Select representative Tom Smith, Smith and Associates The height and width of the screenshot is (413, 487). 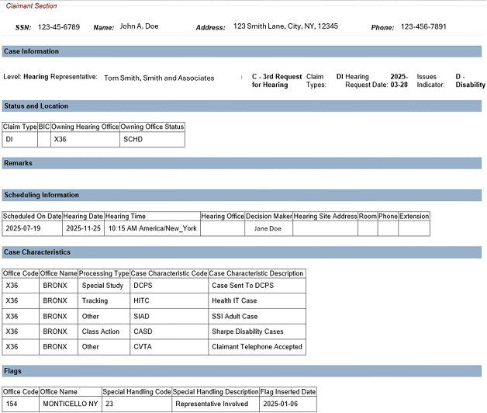159,78
